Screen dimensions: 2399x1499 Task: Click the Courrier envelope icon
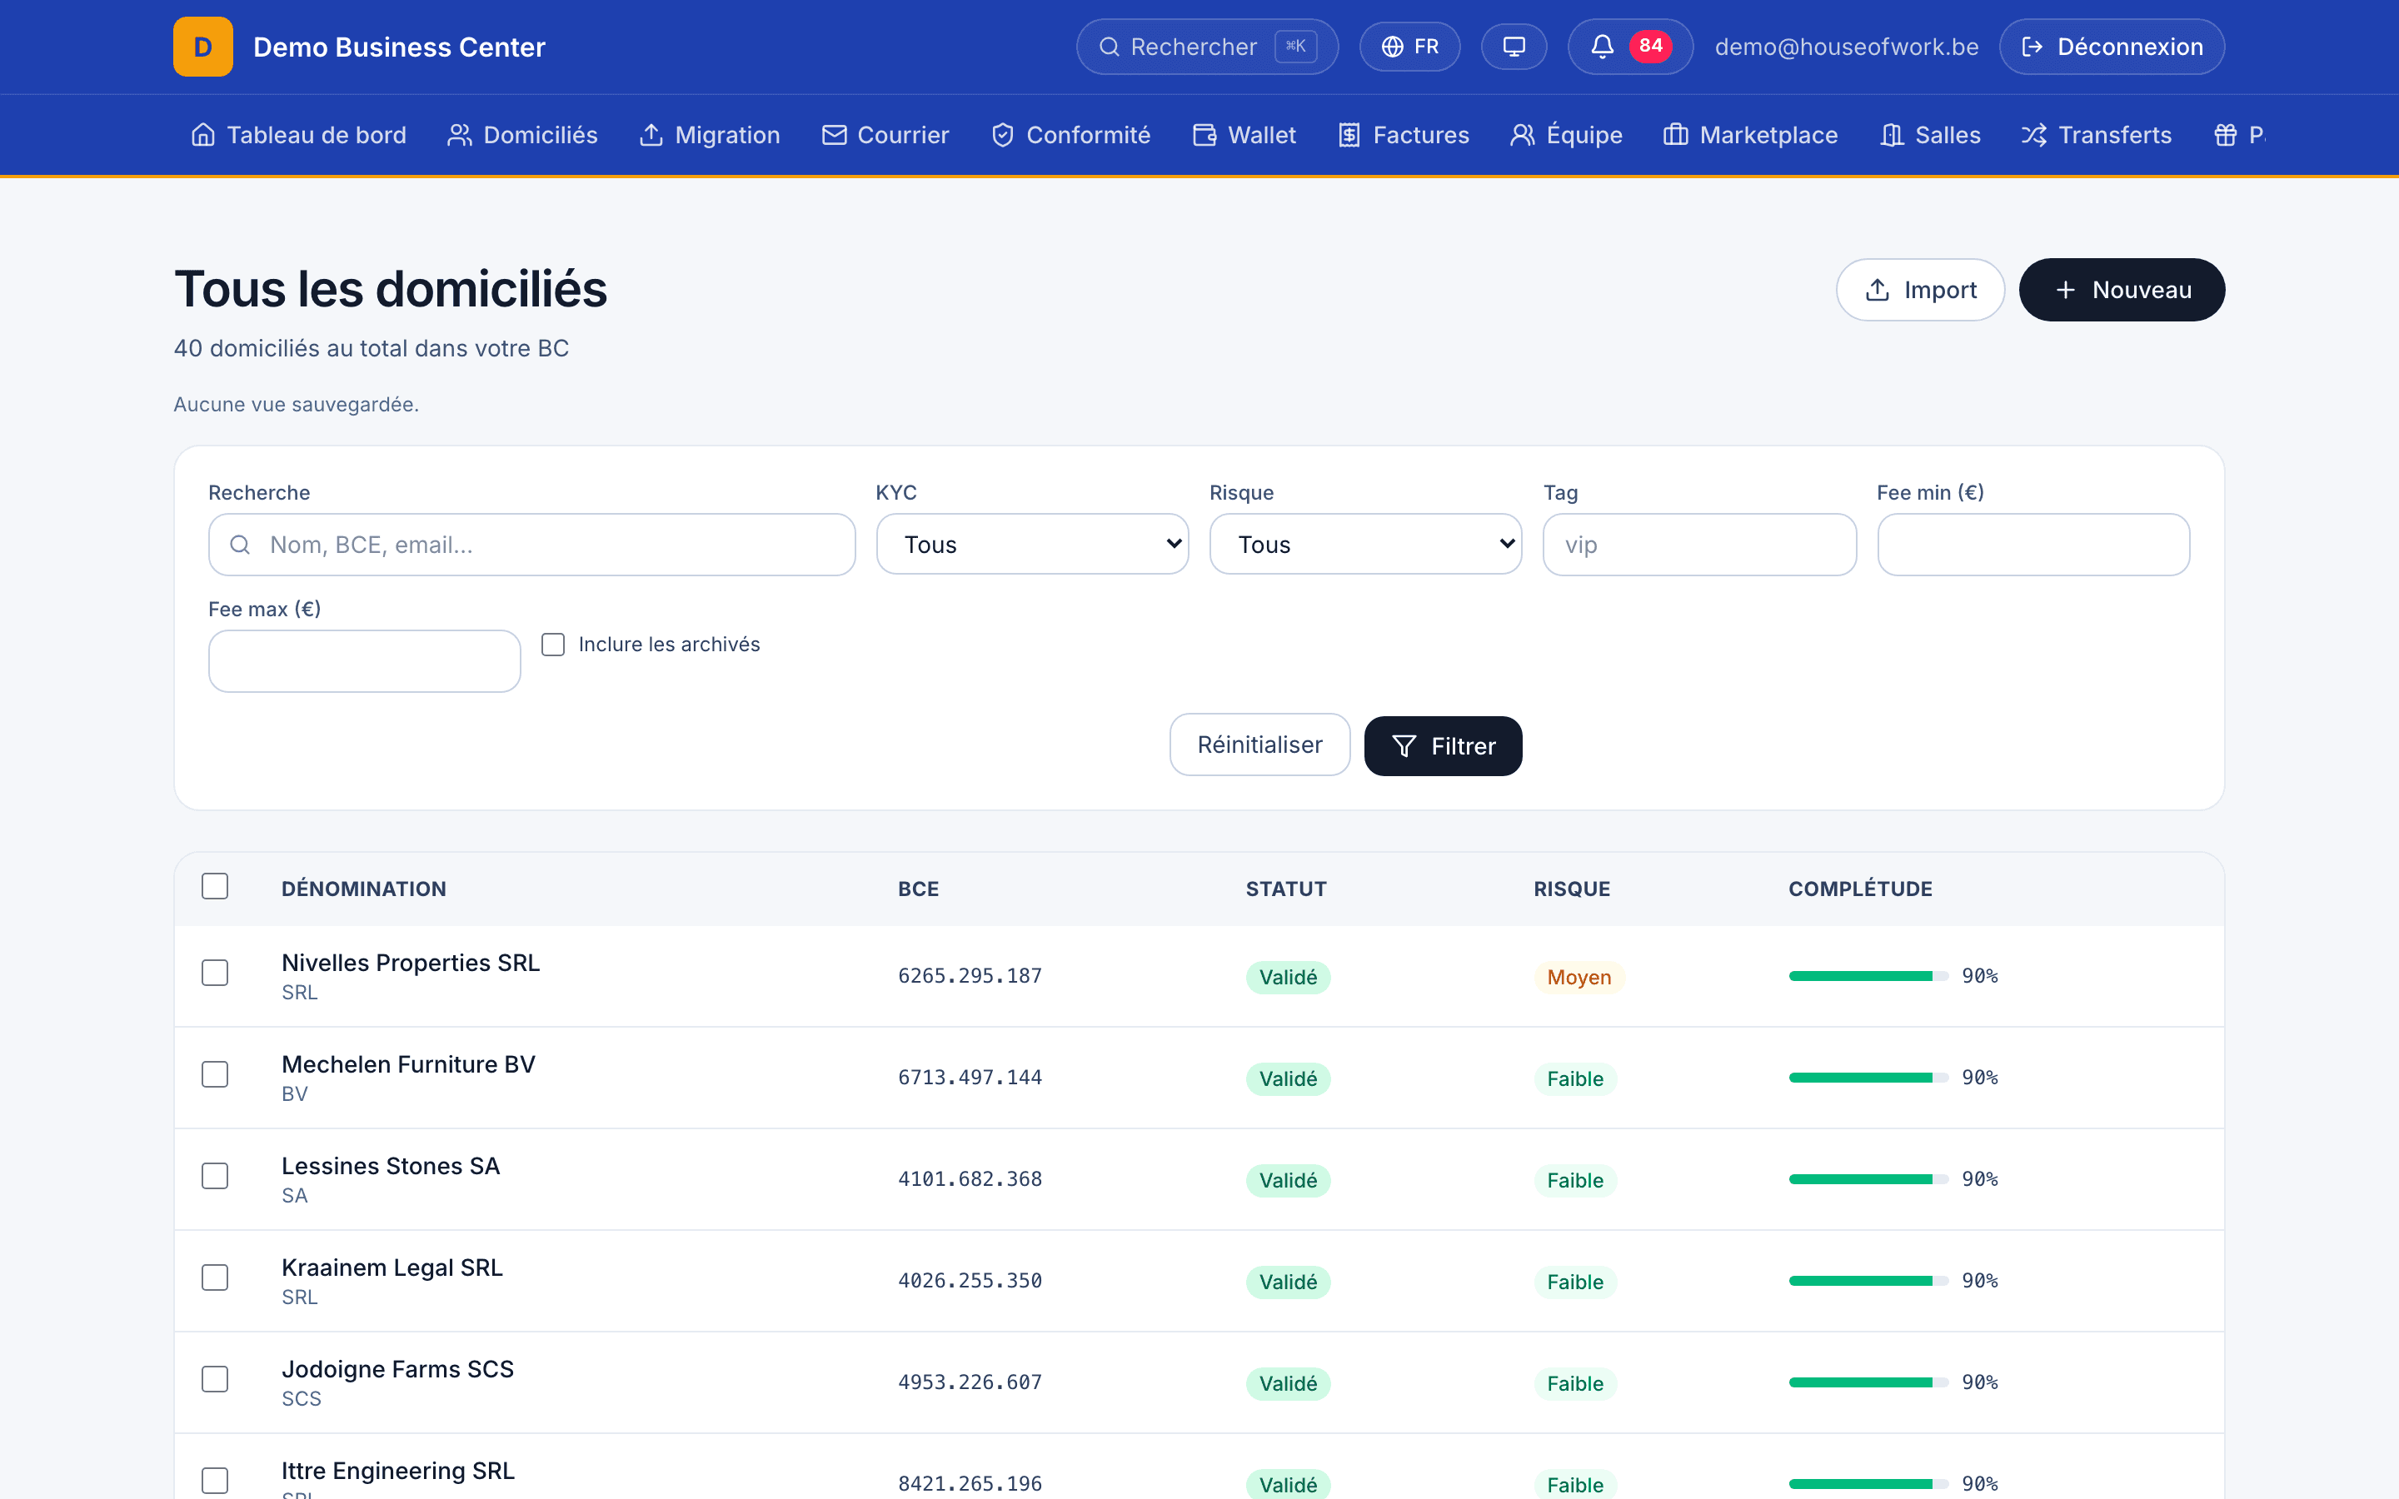pos(834,135)
